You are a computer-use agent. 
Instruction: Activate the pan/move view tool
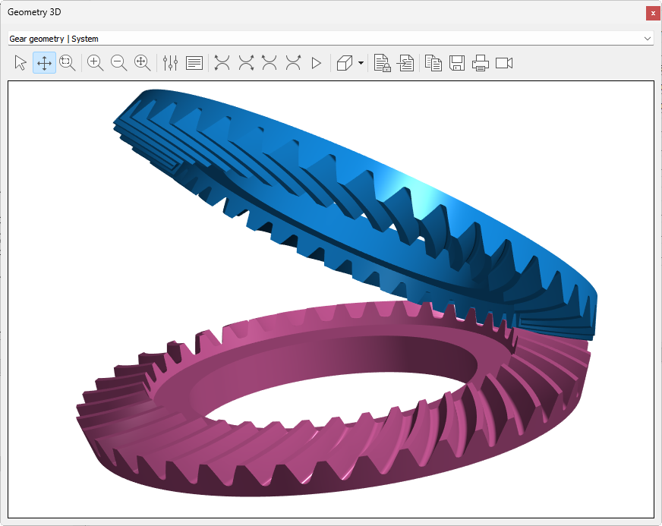coord(44,63)
